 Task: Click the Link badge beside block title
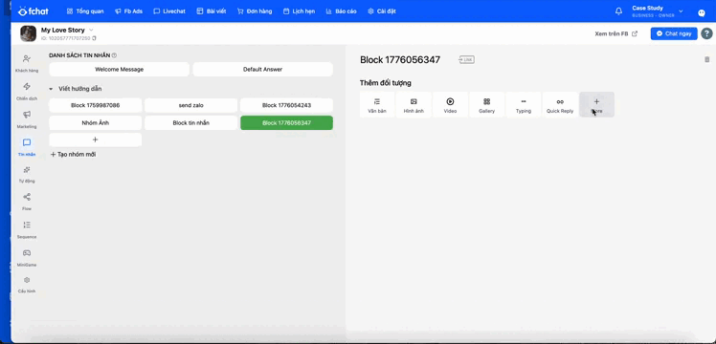point(467,59)
